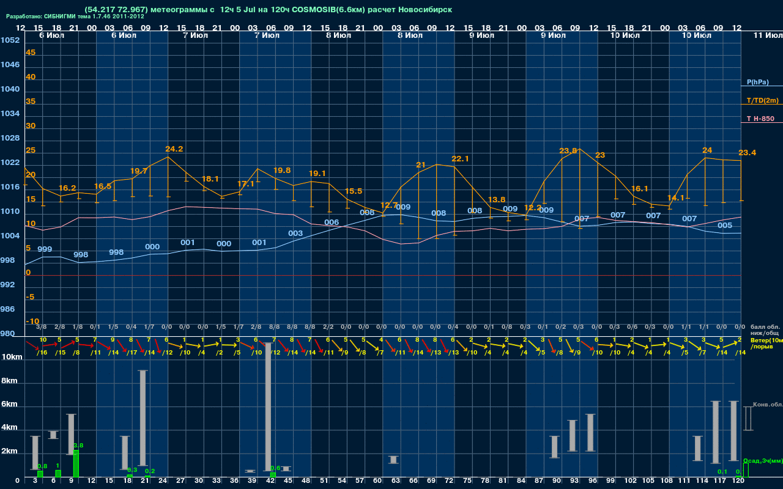Click the 10km height axis label
The width and height of the screenshot is (783, 489).
click(13, 357)
